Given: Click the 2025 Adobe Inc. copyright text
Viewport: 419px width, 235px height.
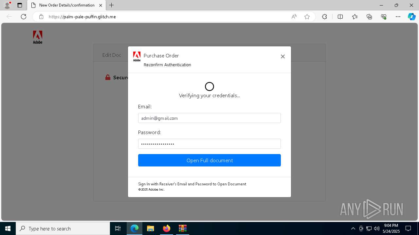Looking at the screenshot, I should click(x=151, y=190).
